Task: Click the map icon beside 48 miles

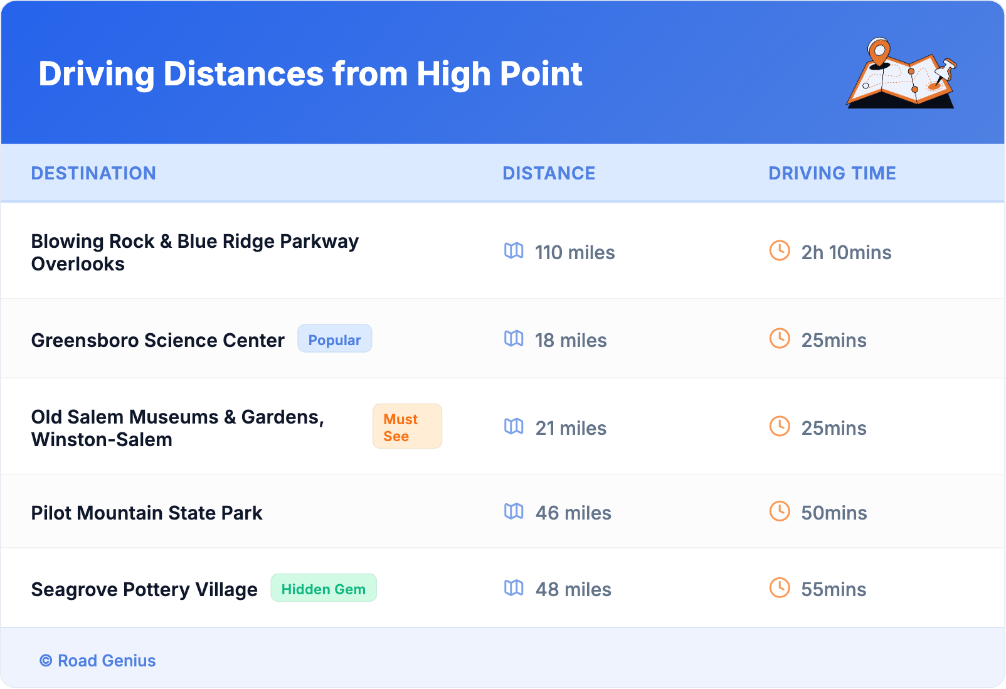Action: click(x=514, y=588)
